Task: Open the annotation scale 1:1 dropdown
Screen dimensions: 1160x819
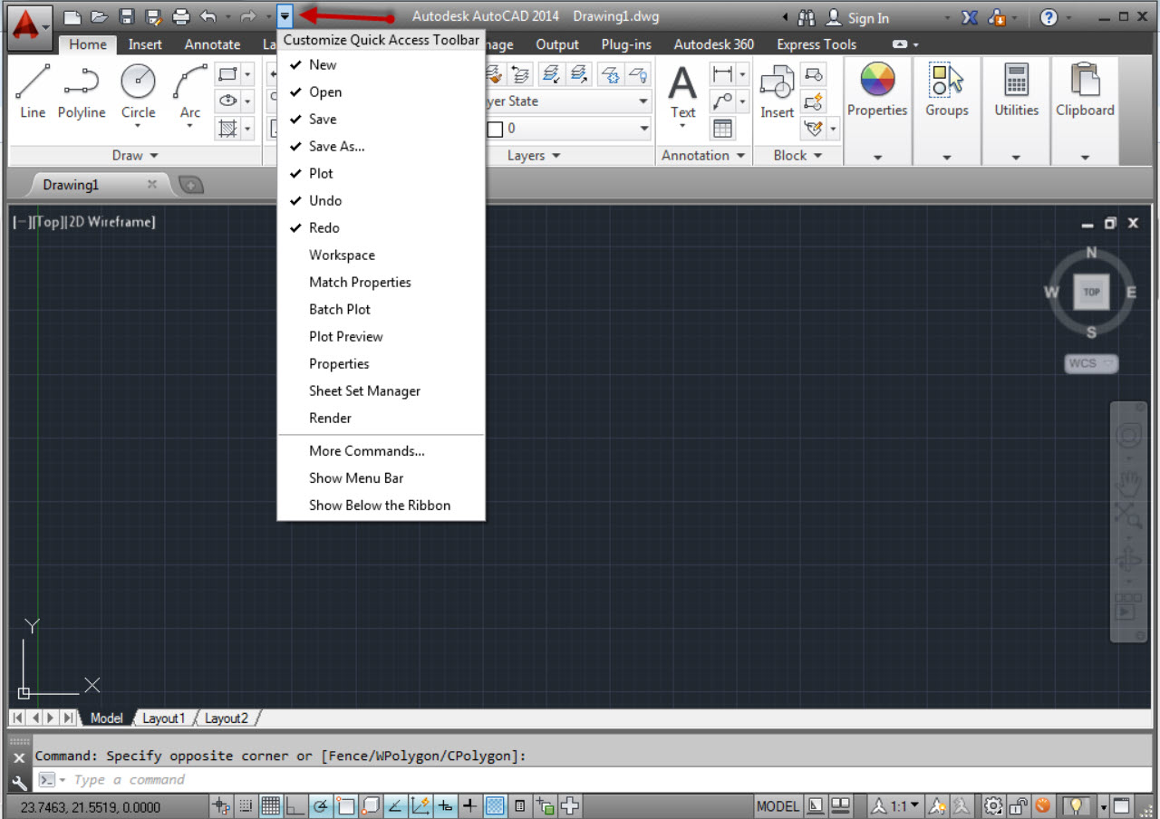Action: click(x=895, y=805)
